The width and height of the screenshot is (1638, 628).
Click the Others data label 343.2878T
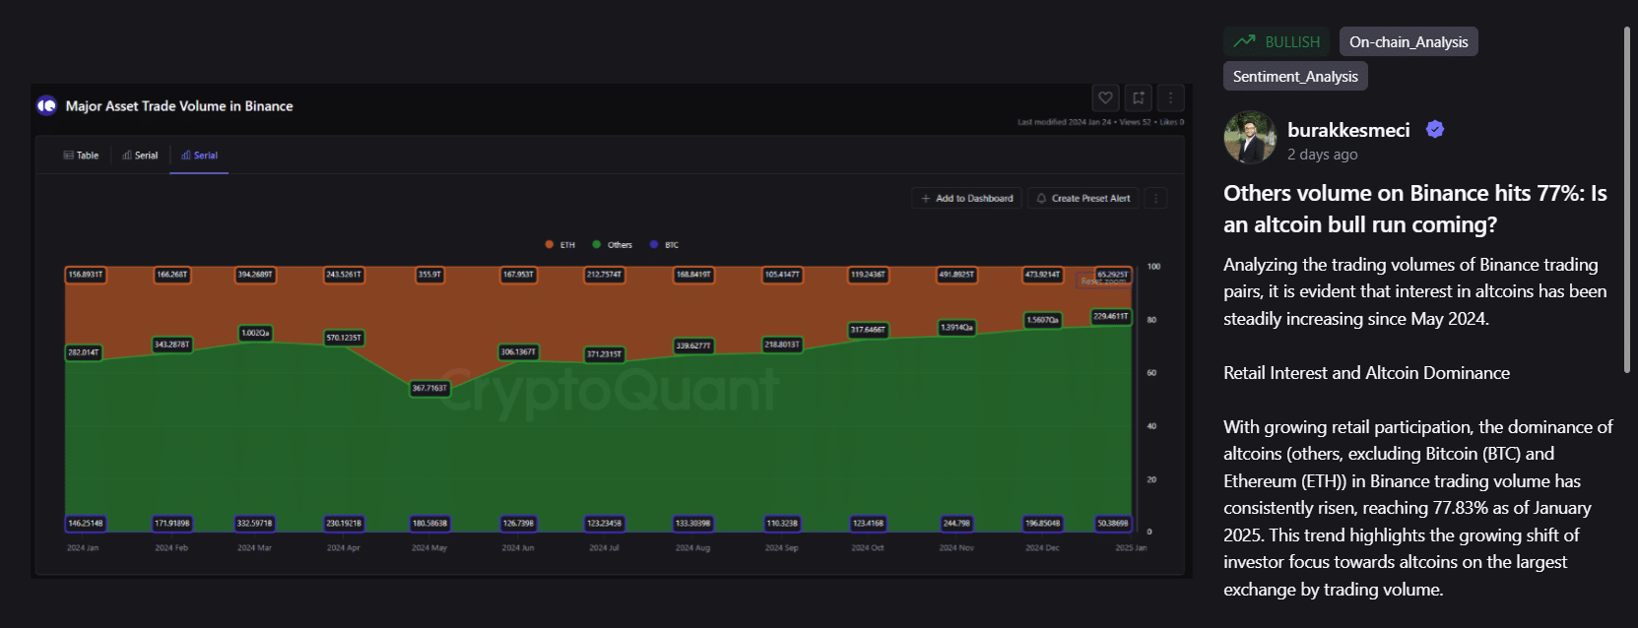171,345
